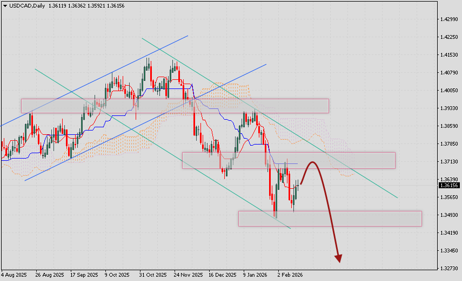Click the USDCAD,Daily chart title

[24, 5]
